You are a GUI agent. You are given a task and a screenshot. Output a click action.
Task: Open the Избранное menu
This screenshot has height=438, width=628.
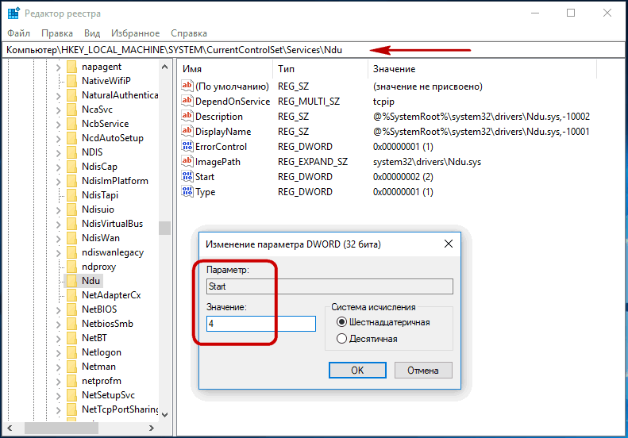click(x=136, y=33)
